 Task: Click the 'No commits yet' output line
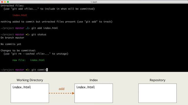(x=11, y=44)
